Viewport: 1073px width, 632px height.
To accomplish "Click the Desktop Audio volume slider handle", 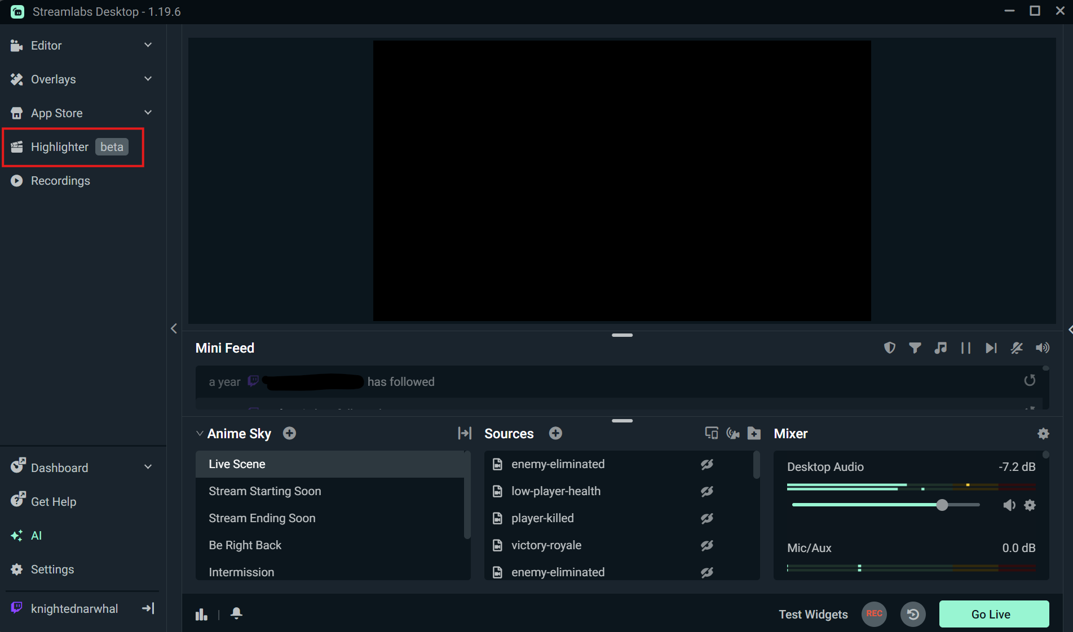I will 942,505.
